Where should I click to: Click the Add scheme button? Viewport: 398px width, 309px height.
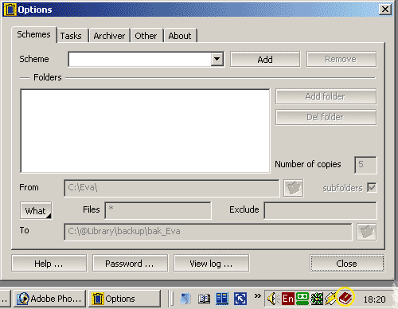tap(265, 59)
